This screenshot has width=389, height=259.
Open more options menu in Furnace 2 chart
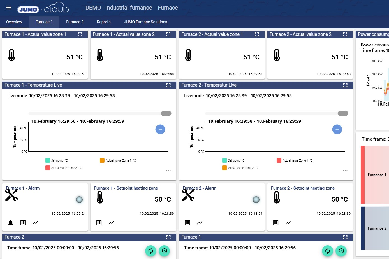click(x=345, y=171)
